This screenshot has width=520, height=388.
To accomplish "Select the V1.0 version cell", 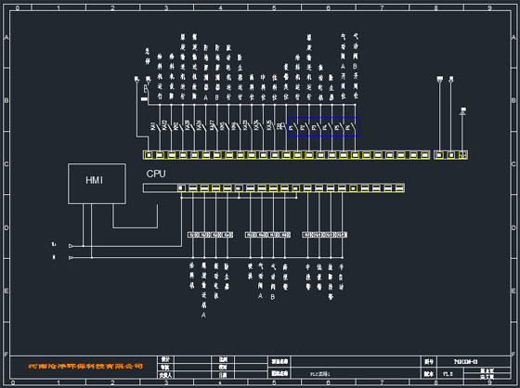I will click(450, 374).
